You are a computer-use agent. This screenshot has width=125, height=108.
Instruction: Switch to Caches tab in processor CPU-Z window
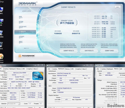6,69
